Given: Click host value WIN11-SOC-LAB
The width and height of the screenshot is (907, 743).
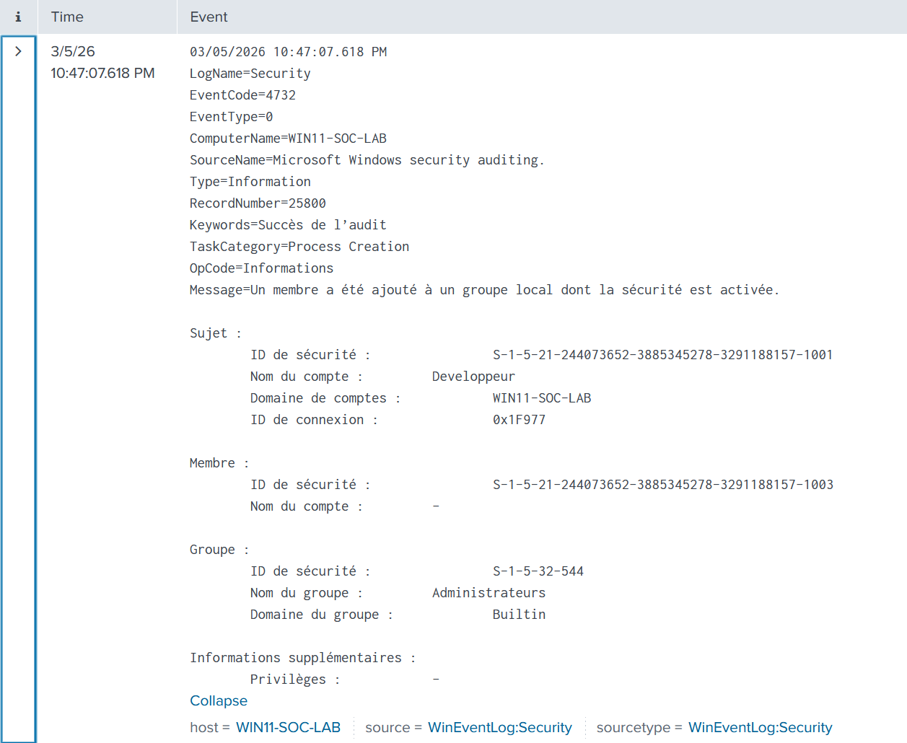Looking at the screenshot, I should pos(288,727).
